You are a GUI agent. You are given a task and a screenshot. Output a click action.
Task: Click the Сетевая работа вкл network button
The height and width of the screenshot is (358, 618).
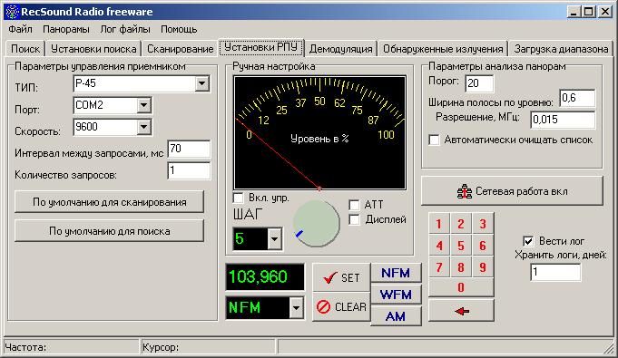point(512,191)
